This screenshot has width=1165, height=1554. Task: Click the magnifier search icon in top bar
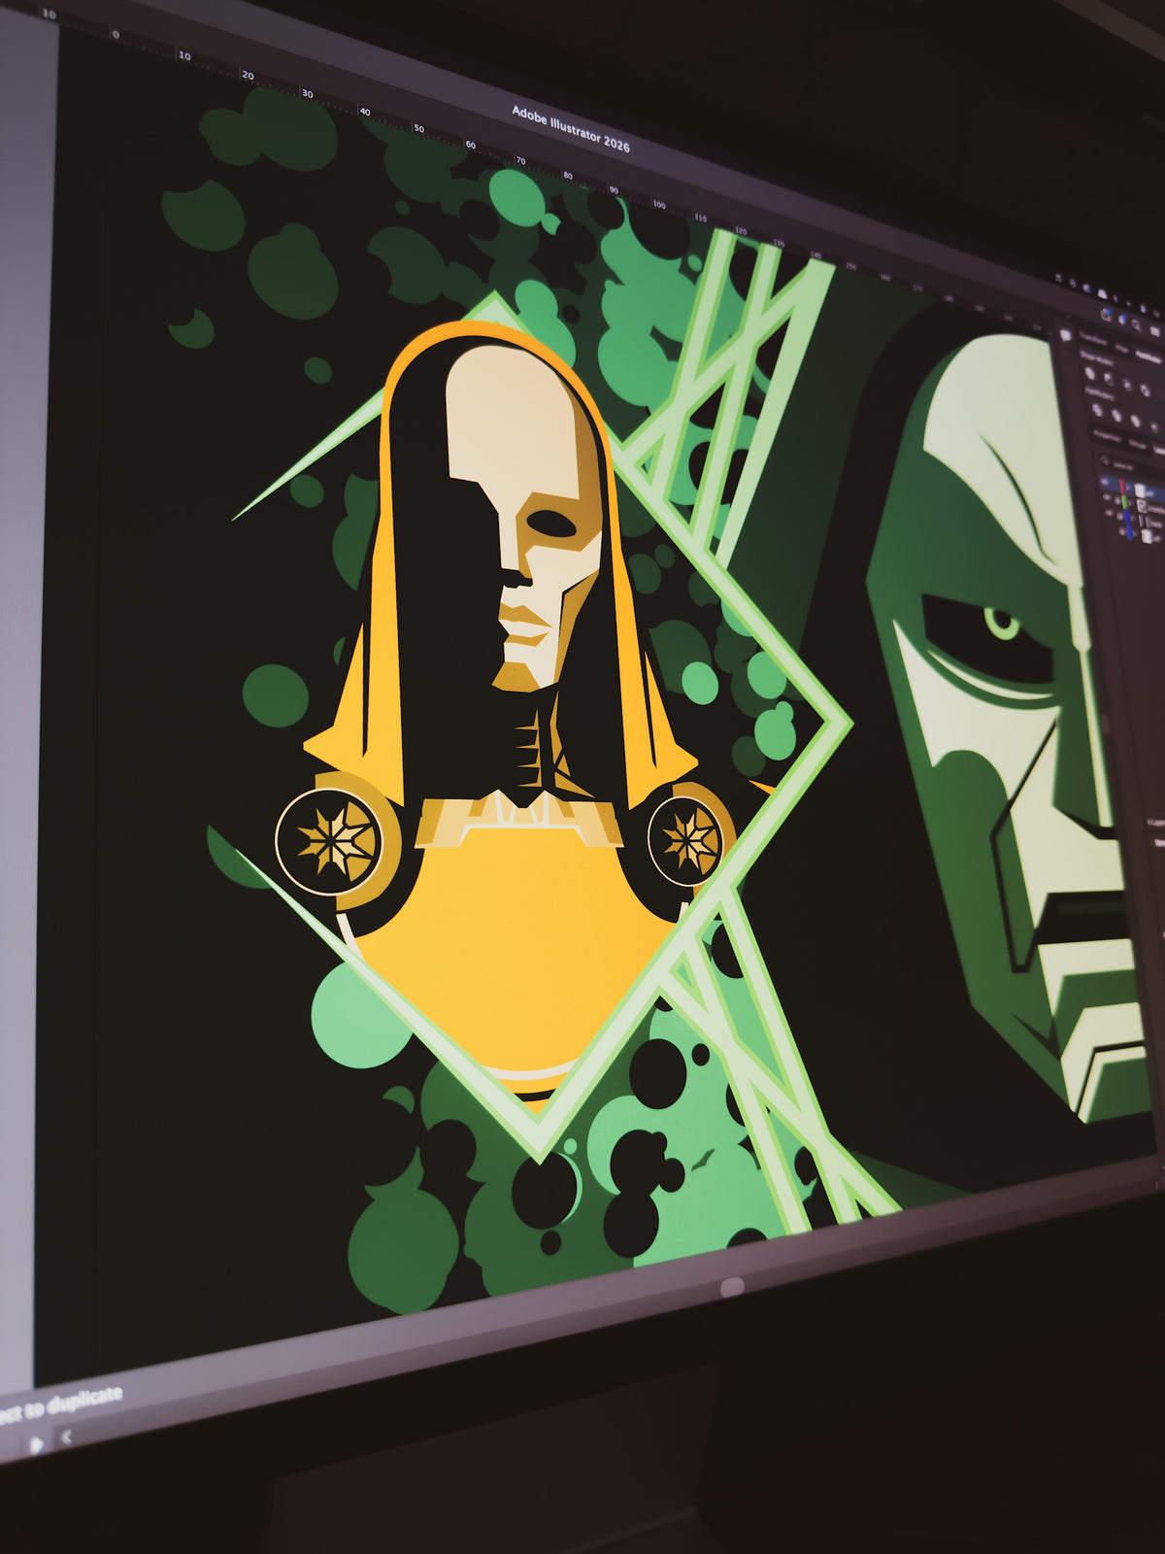[1136, 324]
